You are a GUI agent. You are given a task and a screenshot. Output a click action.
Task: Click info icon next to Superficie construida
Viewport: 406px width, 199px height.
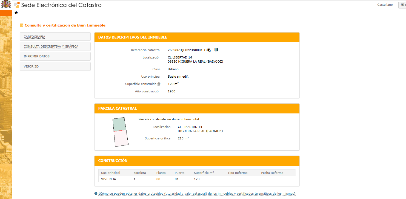click(x=159, y=84)
